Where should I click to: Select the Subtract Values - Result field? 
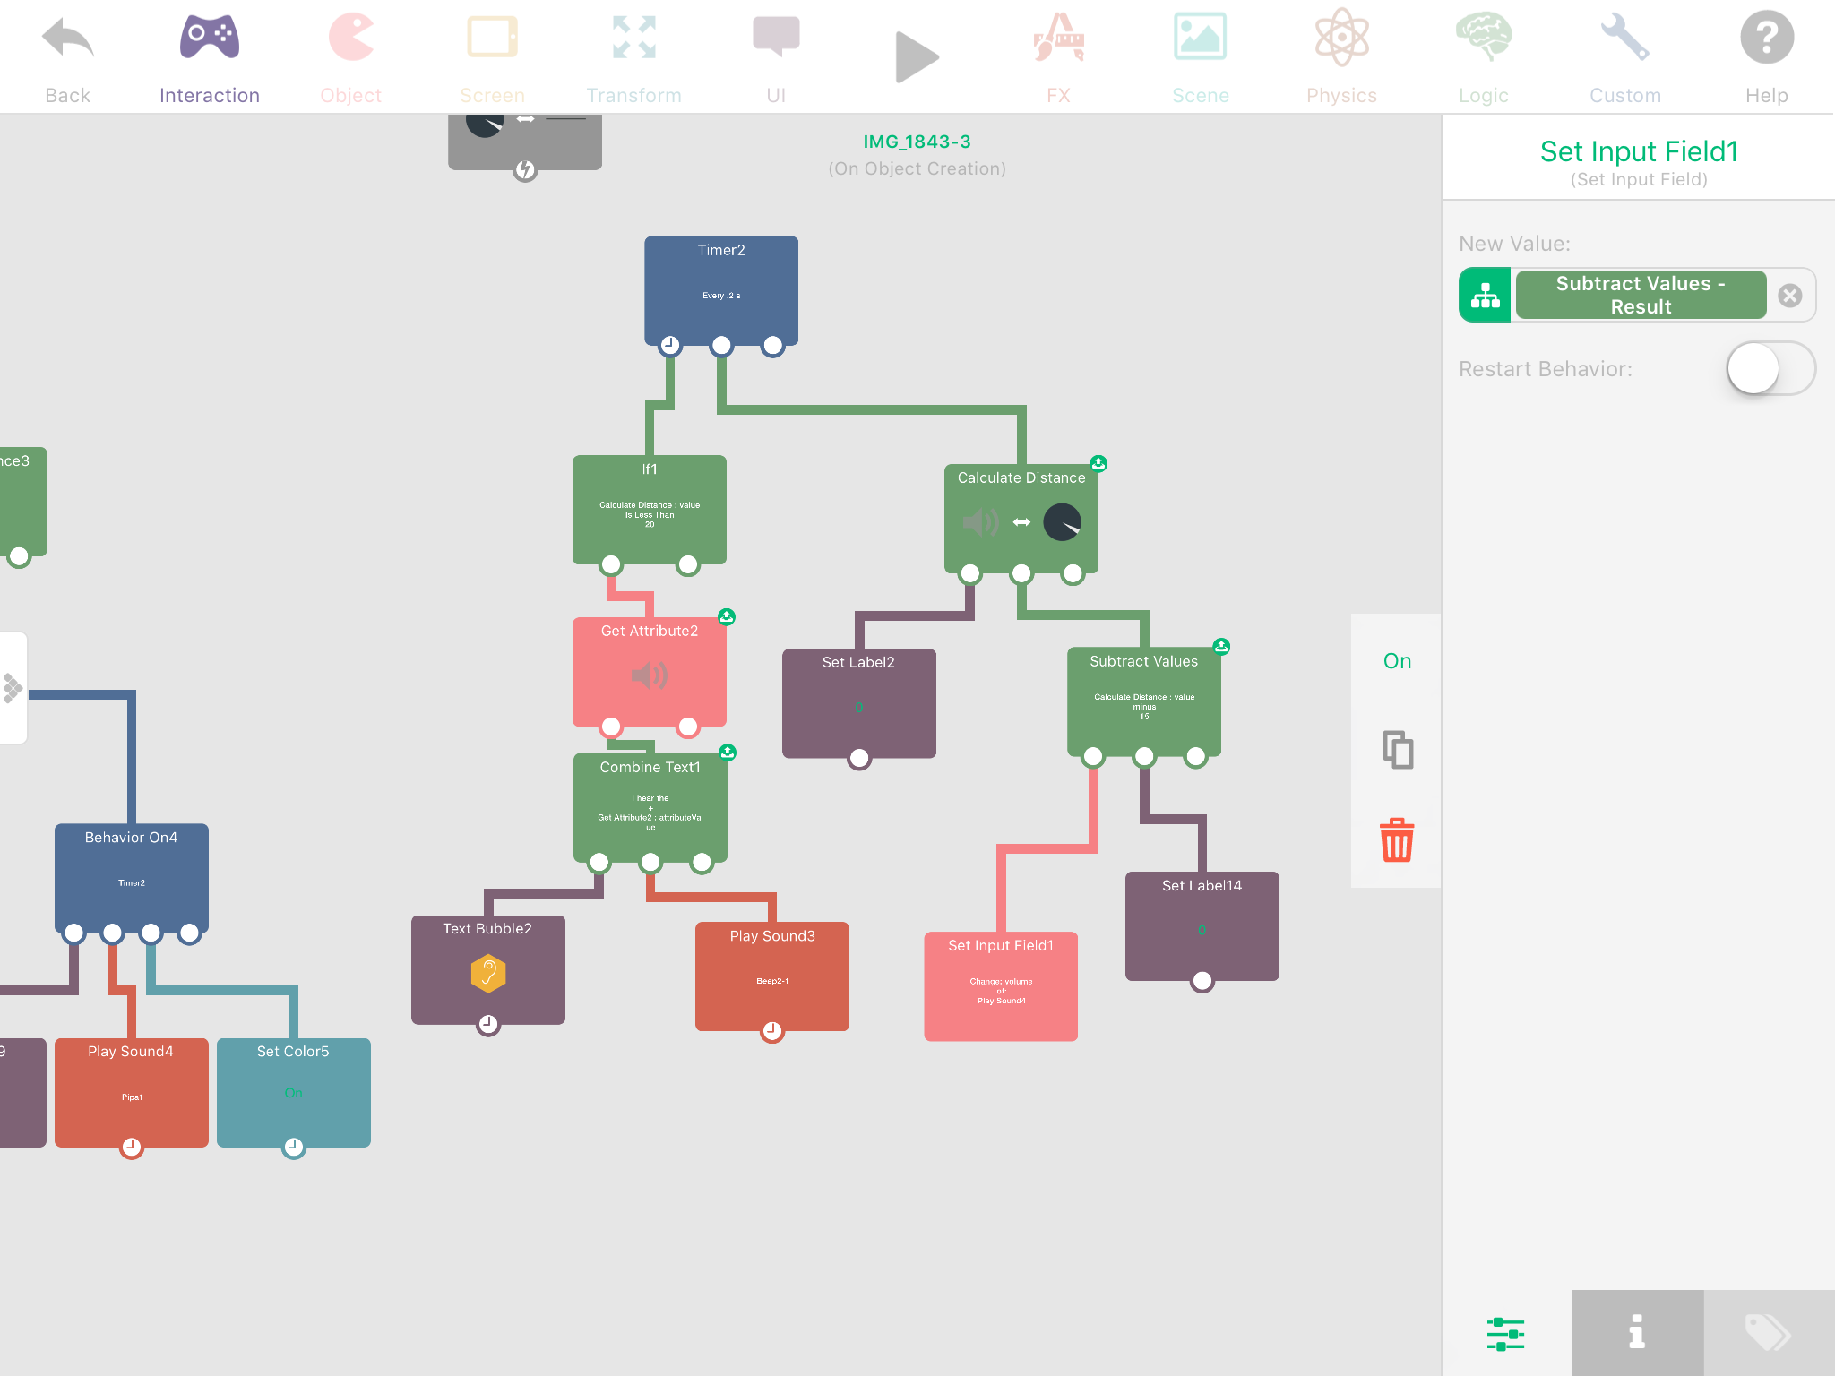point(1640,296)
